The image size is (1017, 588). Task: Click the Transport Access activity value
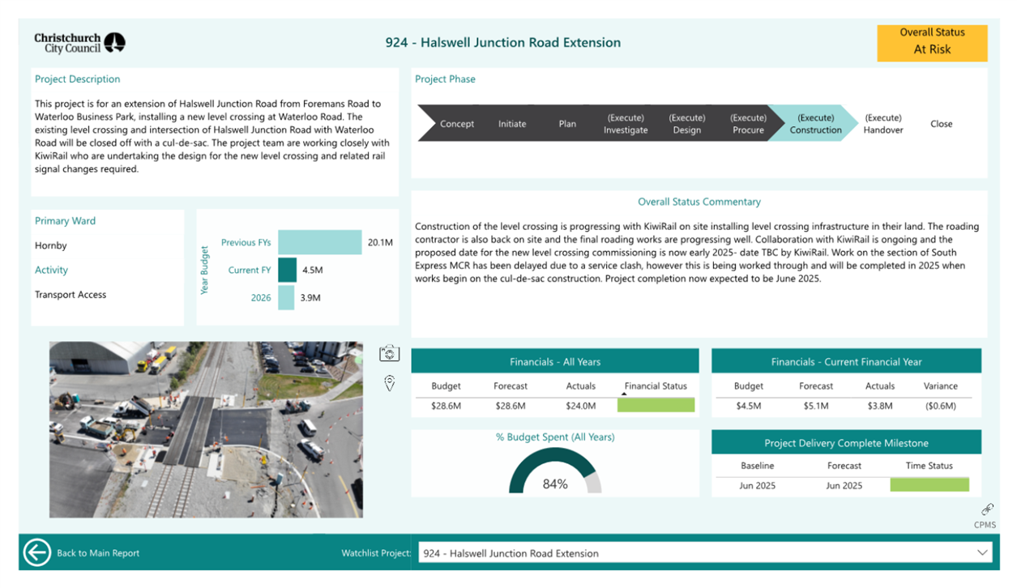click(x=71, y=295)
